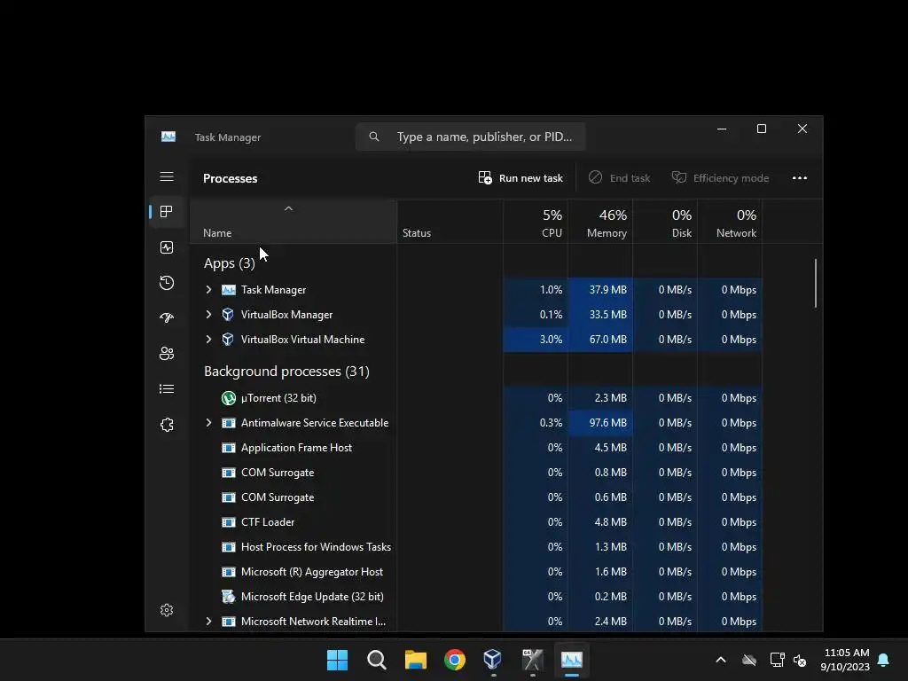Click Run new task
The image size is (908, 681).
tap(521, 177)
